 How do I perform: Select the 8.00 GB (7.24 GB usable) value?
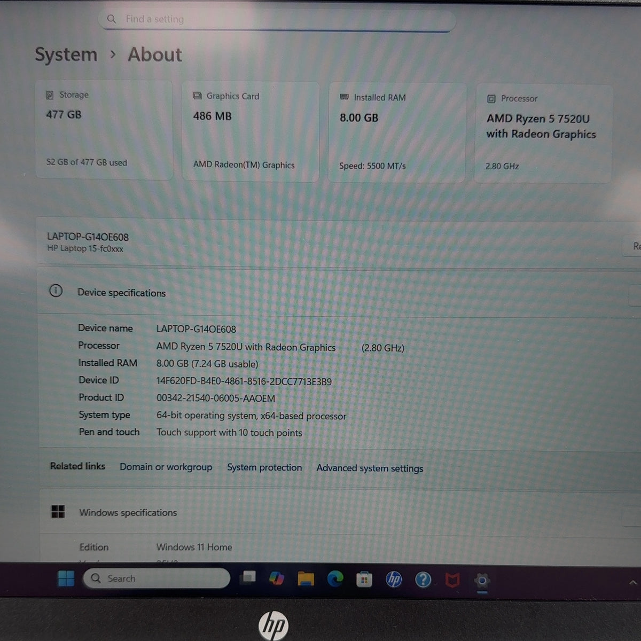coord(207,364)
